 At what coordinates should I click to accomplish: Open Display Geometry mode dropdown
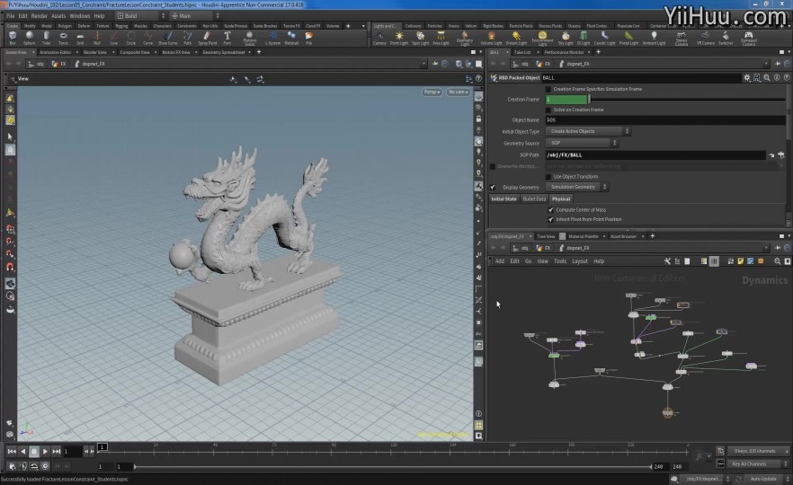point(576,187)
